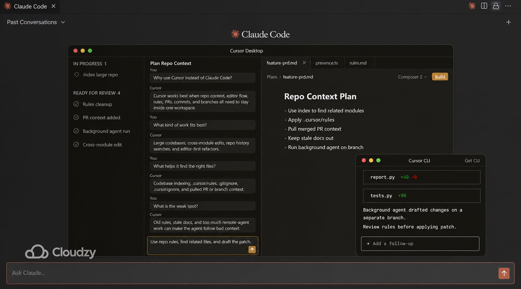Click the lock icon in the top bar
The height and width of the screenshot is (289, 521).
click(496, 6)
